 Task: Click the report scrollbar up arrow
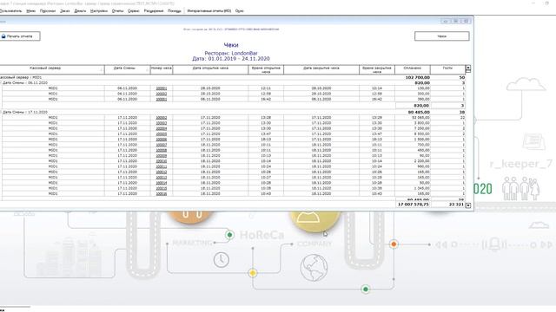[468, 68]
